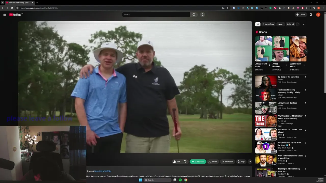Image resolution: width=326 pixels, height=183 pixels.
Task: Expand the description with '...more'
Action: click(x=247, y=176)
